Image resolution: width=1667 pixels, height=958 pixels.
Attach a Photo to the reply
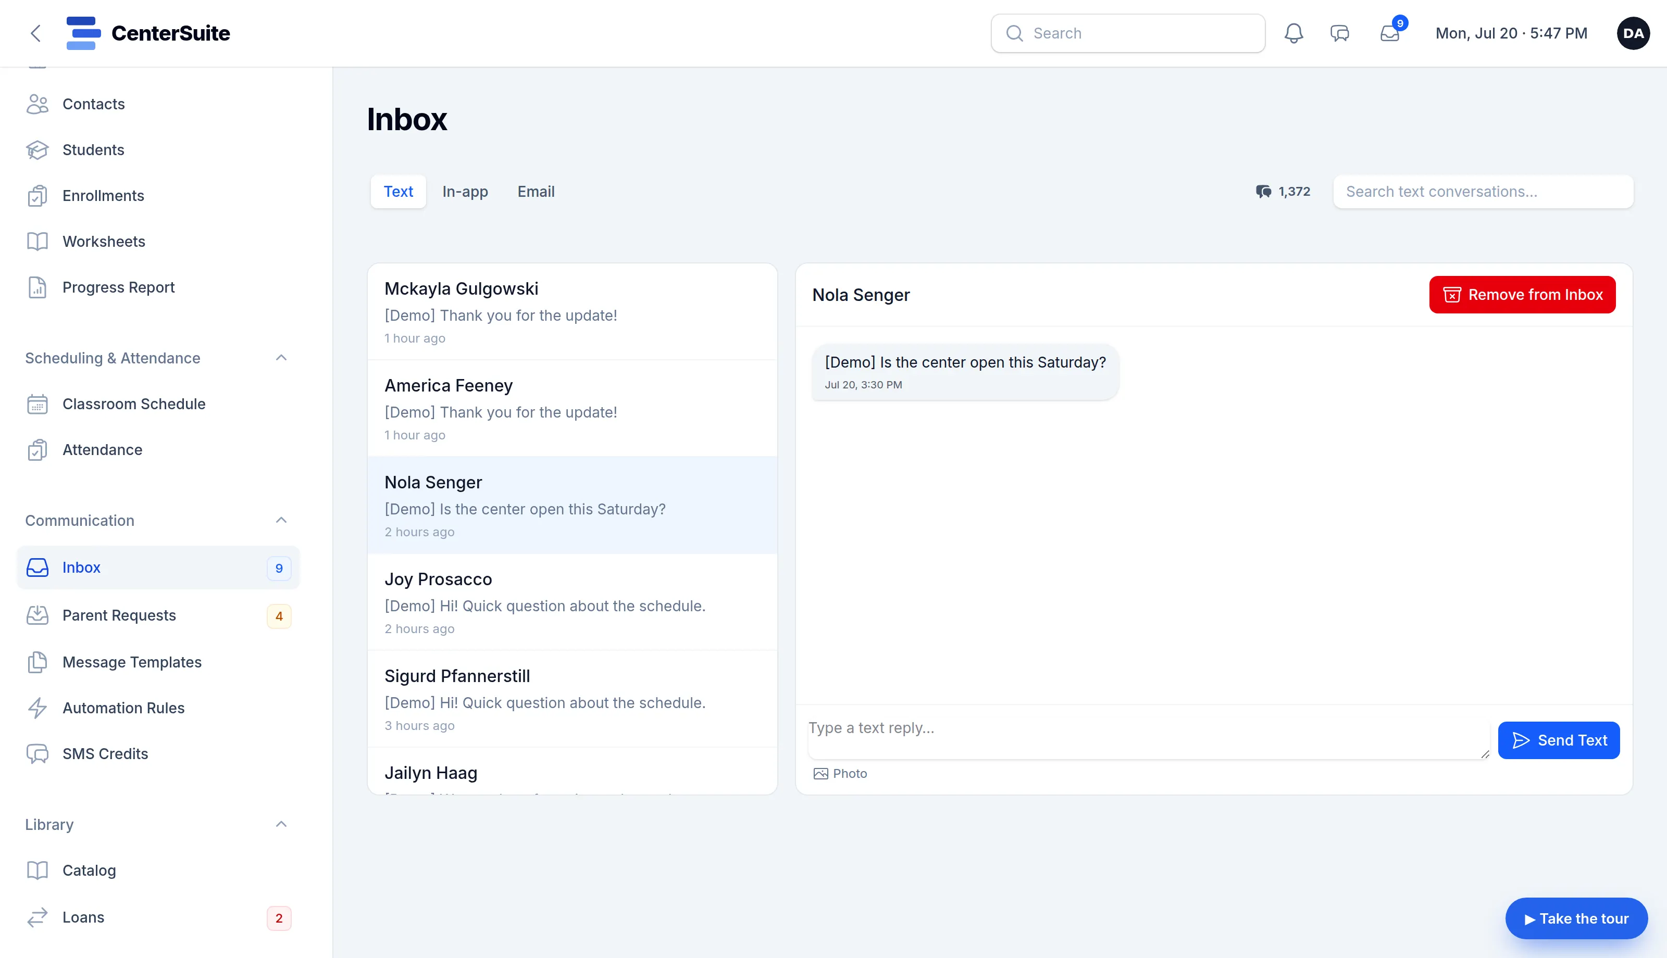[840, 774]
